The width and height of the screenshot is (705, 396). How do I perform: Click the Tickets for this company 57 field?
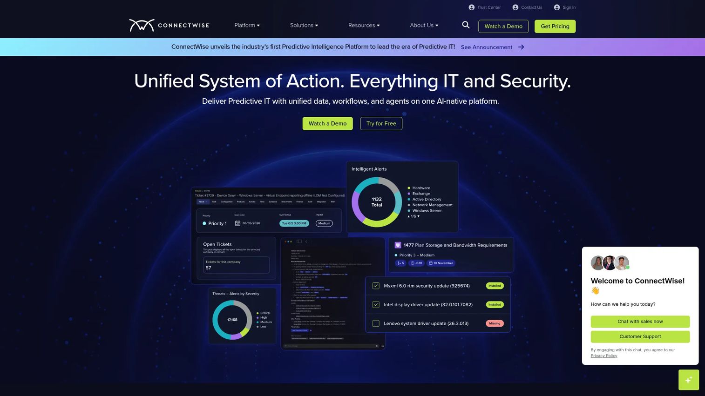tap(237, 265)
